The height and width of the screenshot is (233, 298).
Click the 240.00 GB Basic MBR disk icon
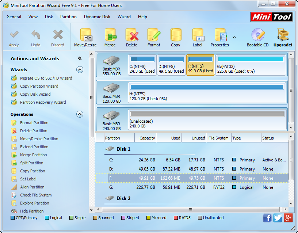[111, 115]
